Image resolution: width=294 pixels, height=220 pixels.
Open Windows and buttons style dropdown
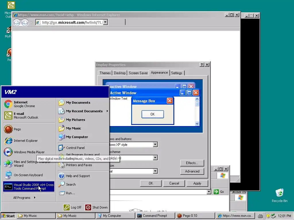click(x=155, y=144)
